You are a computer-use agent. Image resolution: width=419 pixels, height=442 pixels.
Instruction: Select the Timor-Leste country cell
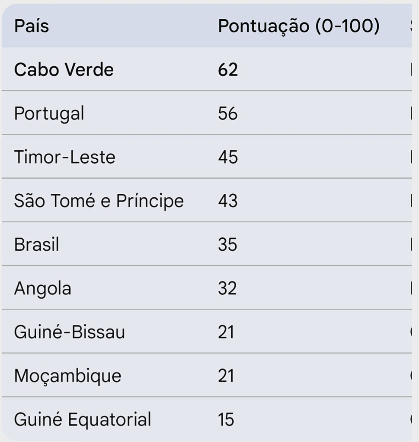point(64,157)
